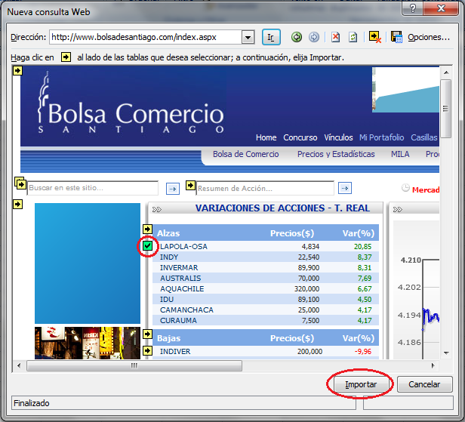This screenshot has width=465, height=422.
Task: Click the large blue advertisement banner
Action: tap(88, 263)
